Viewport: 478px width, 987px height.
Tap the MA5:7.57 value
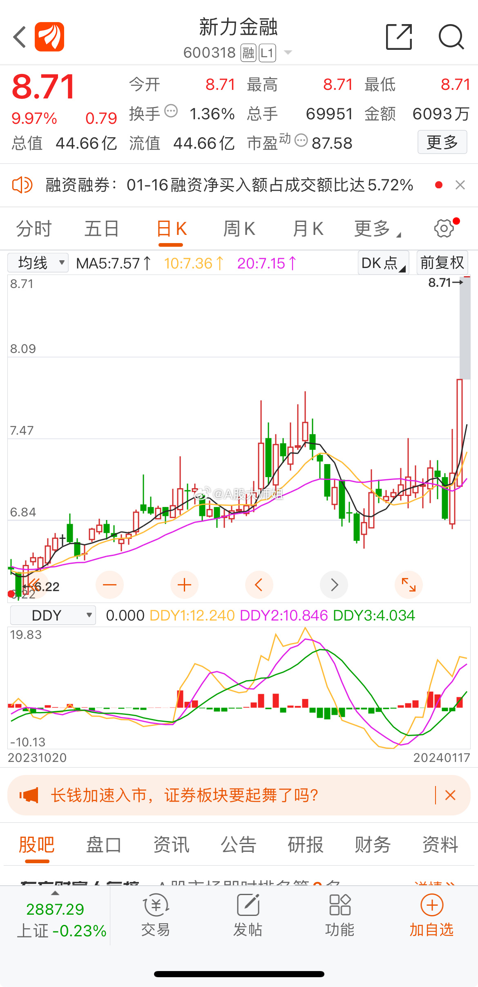coord(114,263)
